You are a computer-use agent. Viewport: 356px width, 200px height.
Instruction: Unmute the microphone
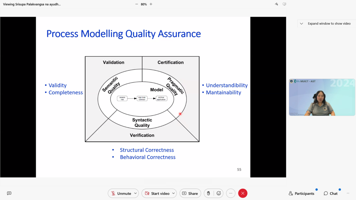pos(121,193)
